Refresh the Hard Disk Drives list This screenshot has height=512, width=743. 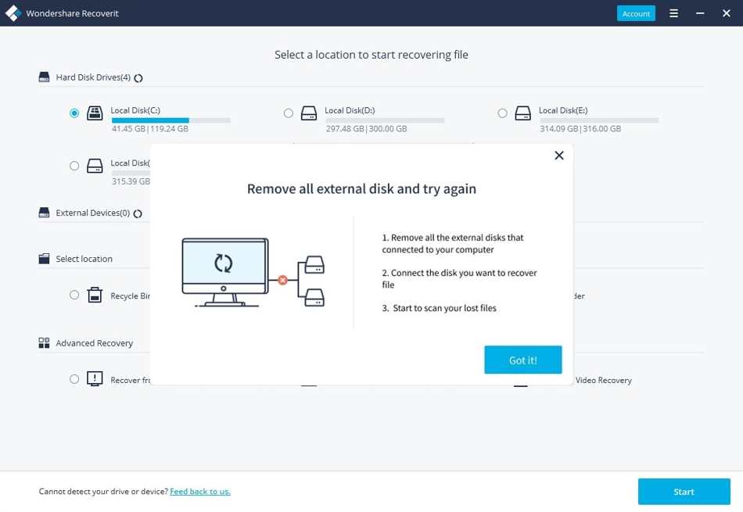(138, 78)
